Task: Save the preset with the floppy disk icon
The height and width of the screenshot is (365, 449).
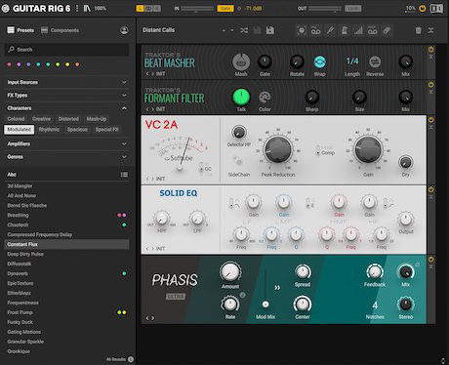Action: [269, 30]
